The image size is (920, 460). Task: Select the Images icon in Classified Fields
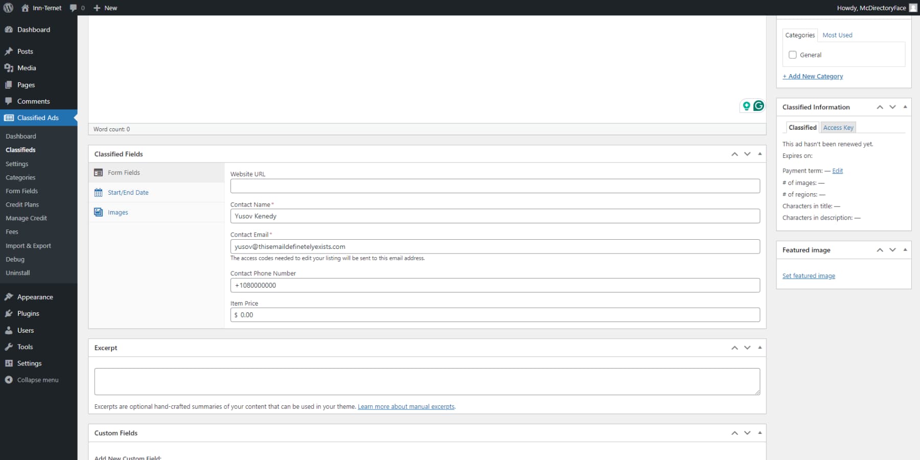click(98, 212)
